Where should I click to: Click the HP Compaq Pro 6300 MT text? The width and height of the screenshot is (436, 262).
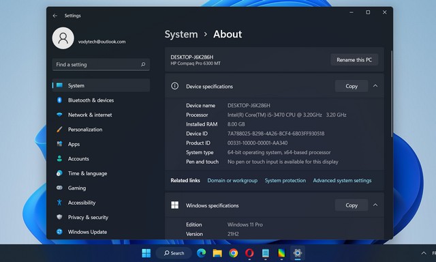pos(196,63)
